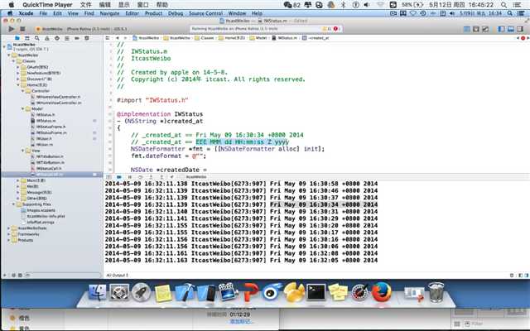The image size is (530, 331).
Task: Open the Trash in the Dock
Action: tap(436, 292)
